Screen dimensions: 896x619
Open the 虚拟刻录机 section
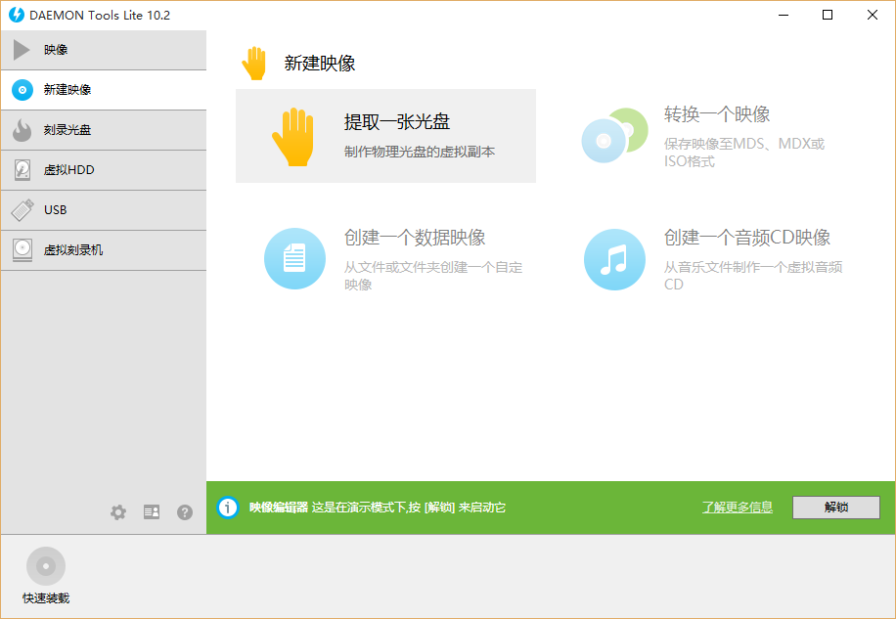coord(103,250)
